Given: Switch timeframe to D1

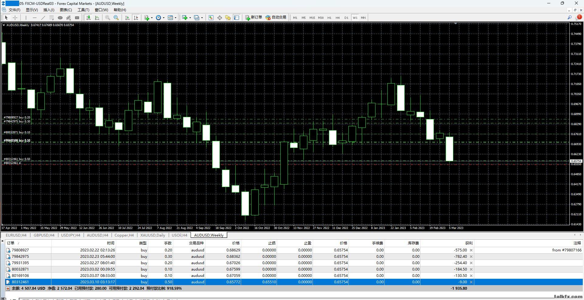Looking at the screenshot, I should [x=346, y=18].
